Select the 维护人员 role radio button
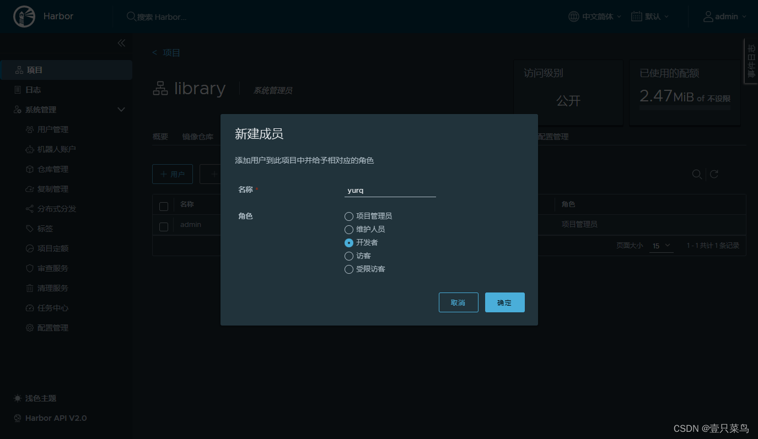This screenshot has width=758, height=439. tap(348, 230)
